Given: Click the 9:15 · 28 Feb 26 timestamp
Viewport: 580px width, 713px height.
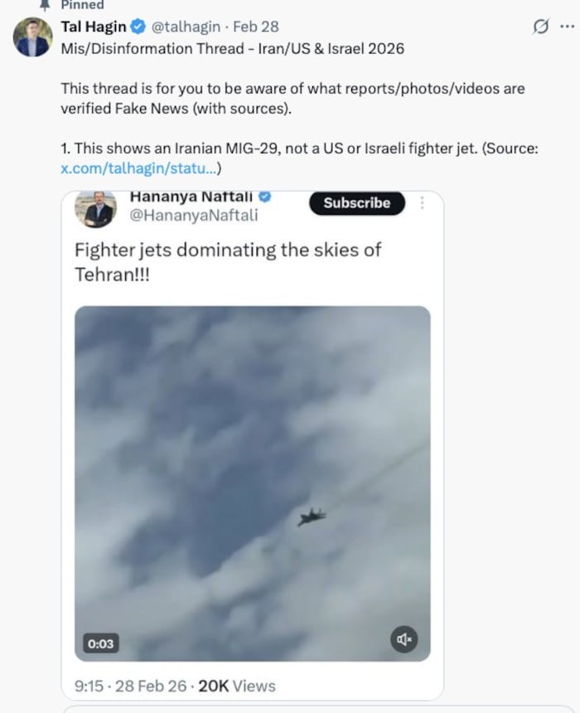Looking at the screenshot, I should (130, 686).
